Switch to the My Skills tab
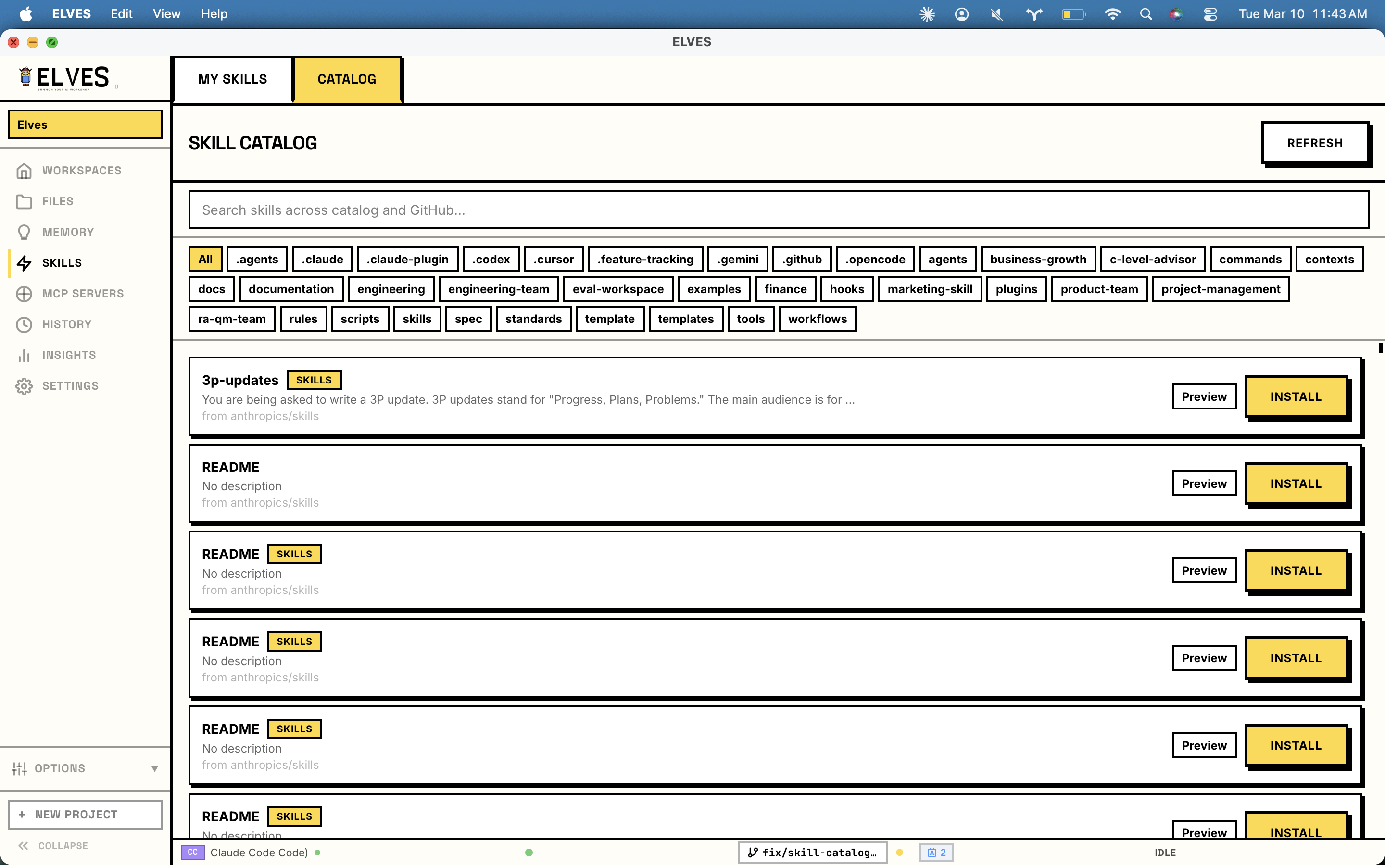This screenshot has height=865, width=1385. click(232, 79)
